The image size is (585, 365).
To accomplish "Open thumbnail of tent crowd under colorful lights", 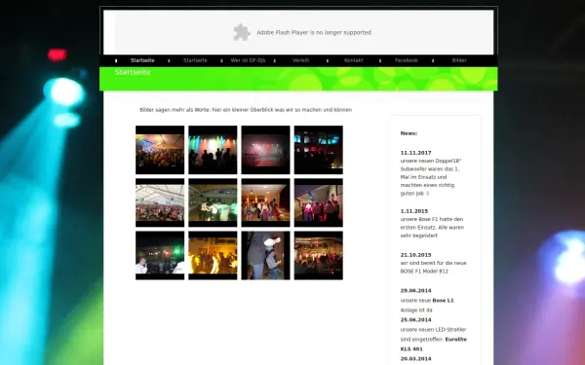I will [160, 150].
